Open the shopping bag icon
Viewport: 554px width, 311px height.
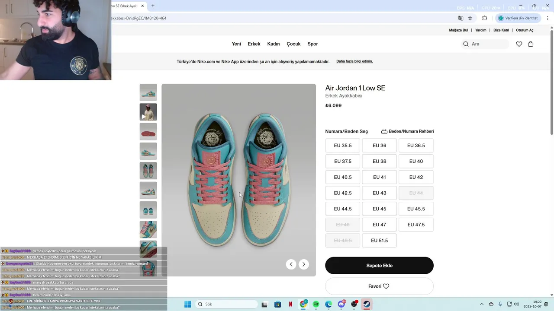(531, 44)
